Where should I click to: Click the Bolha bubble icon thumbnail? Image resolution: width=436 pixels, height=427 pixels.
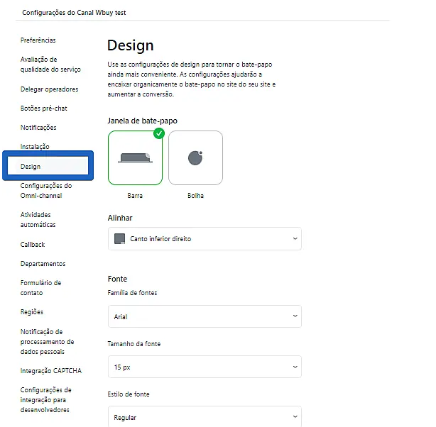click(195, 157)
